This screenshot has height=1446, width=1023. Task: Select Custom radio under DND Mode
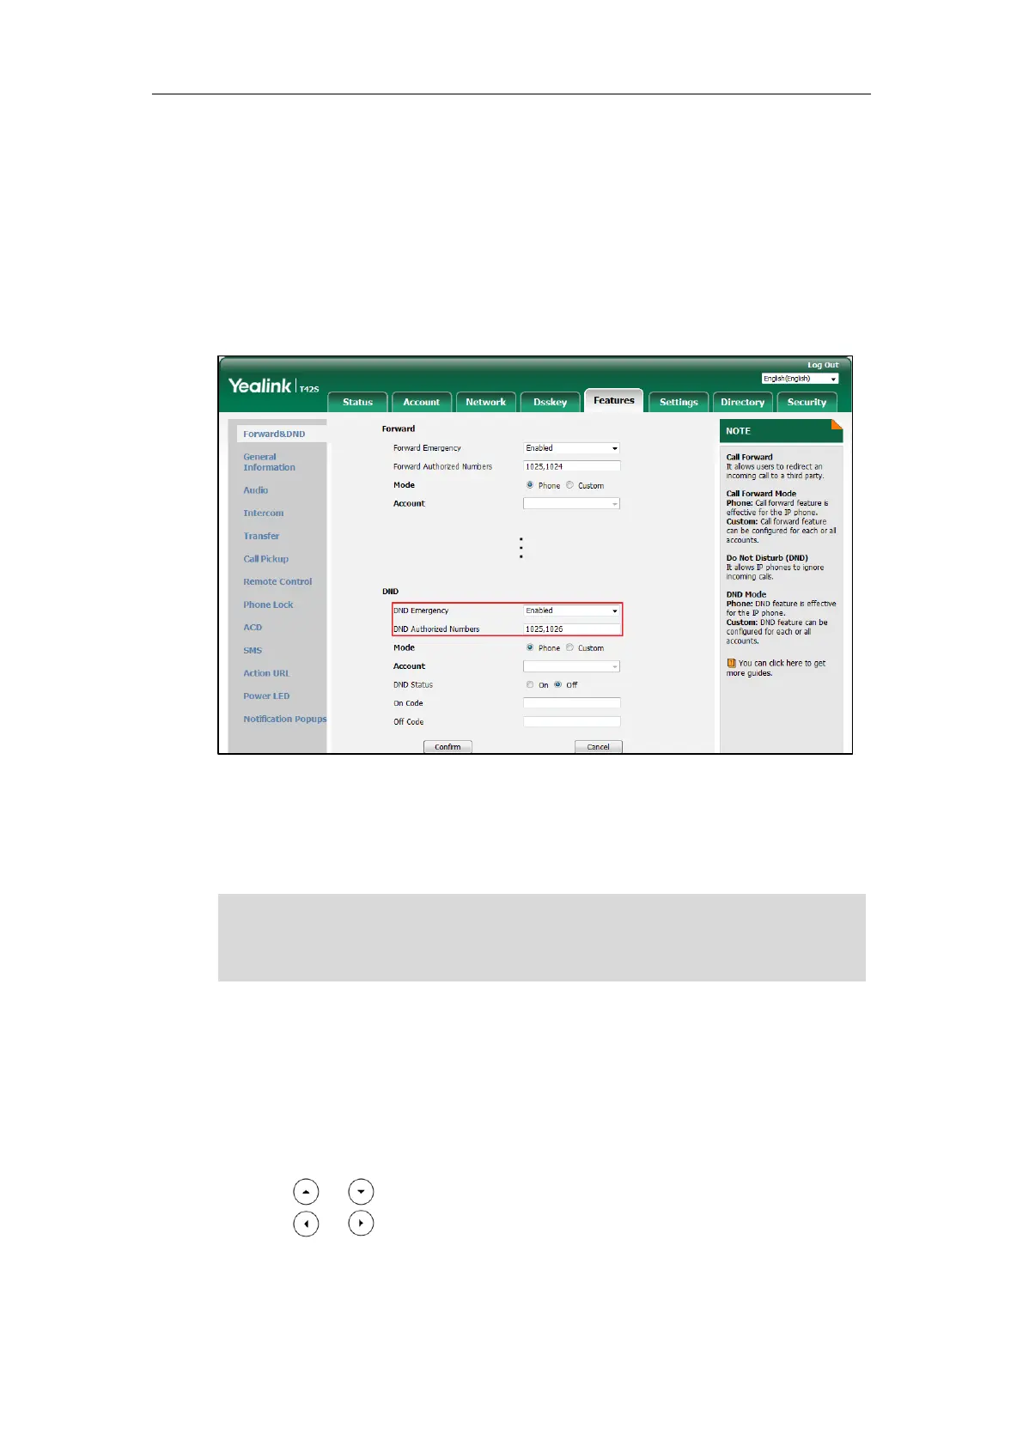click(x=569, y=647)
